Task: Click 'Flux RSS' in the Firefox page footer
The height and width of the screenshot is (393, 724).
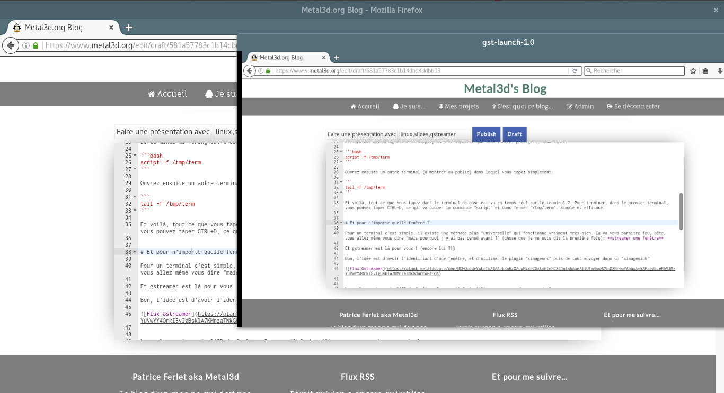Action: 358,377
